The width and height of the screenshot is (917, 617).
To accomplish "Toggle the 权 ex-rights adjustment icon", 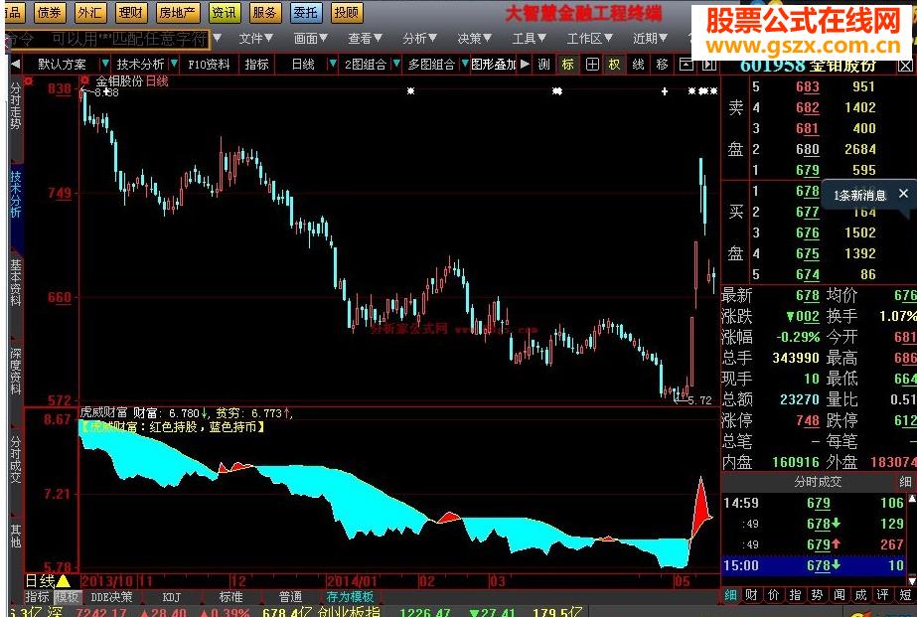I will 615,65.
